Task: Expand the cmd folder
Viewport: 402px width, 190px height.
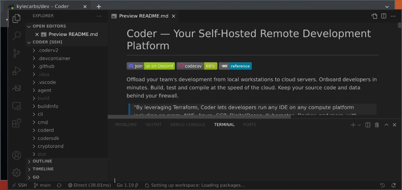Action: point(67,122)
